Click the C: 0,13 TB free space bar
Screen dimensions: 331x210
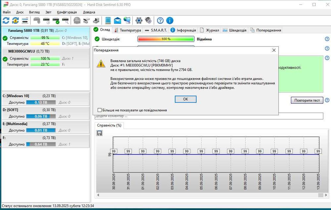tap(41, 102)
